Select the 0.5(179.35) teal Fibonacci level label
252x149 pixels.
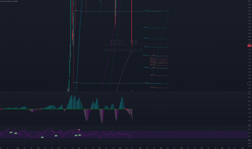[146, 47]
